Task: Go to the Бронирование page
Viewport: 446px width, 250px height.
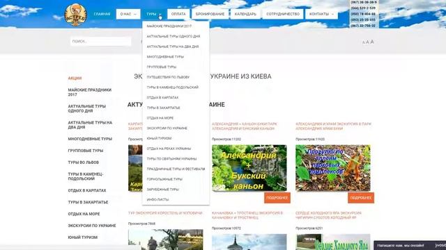Action: pyautogui.click(x=210, y=14)
